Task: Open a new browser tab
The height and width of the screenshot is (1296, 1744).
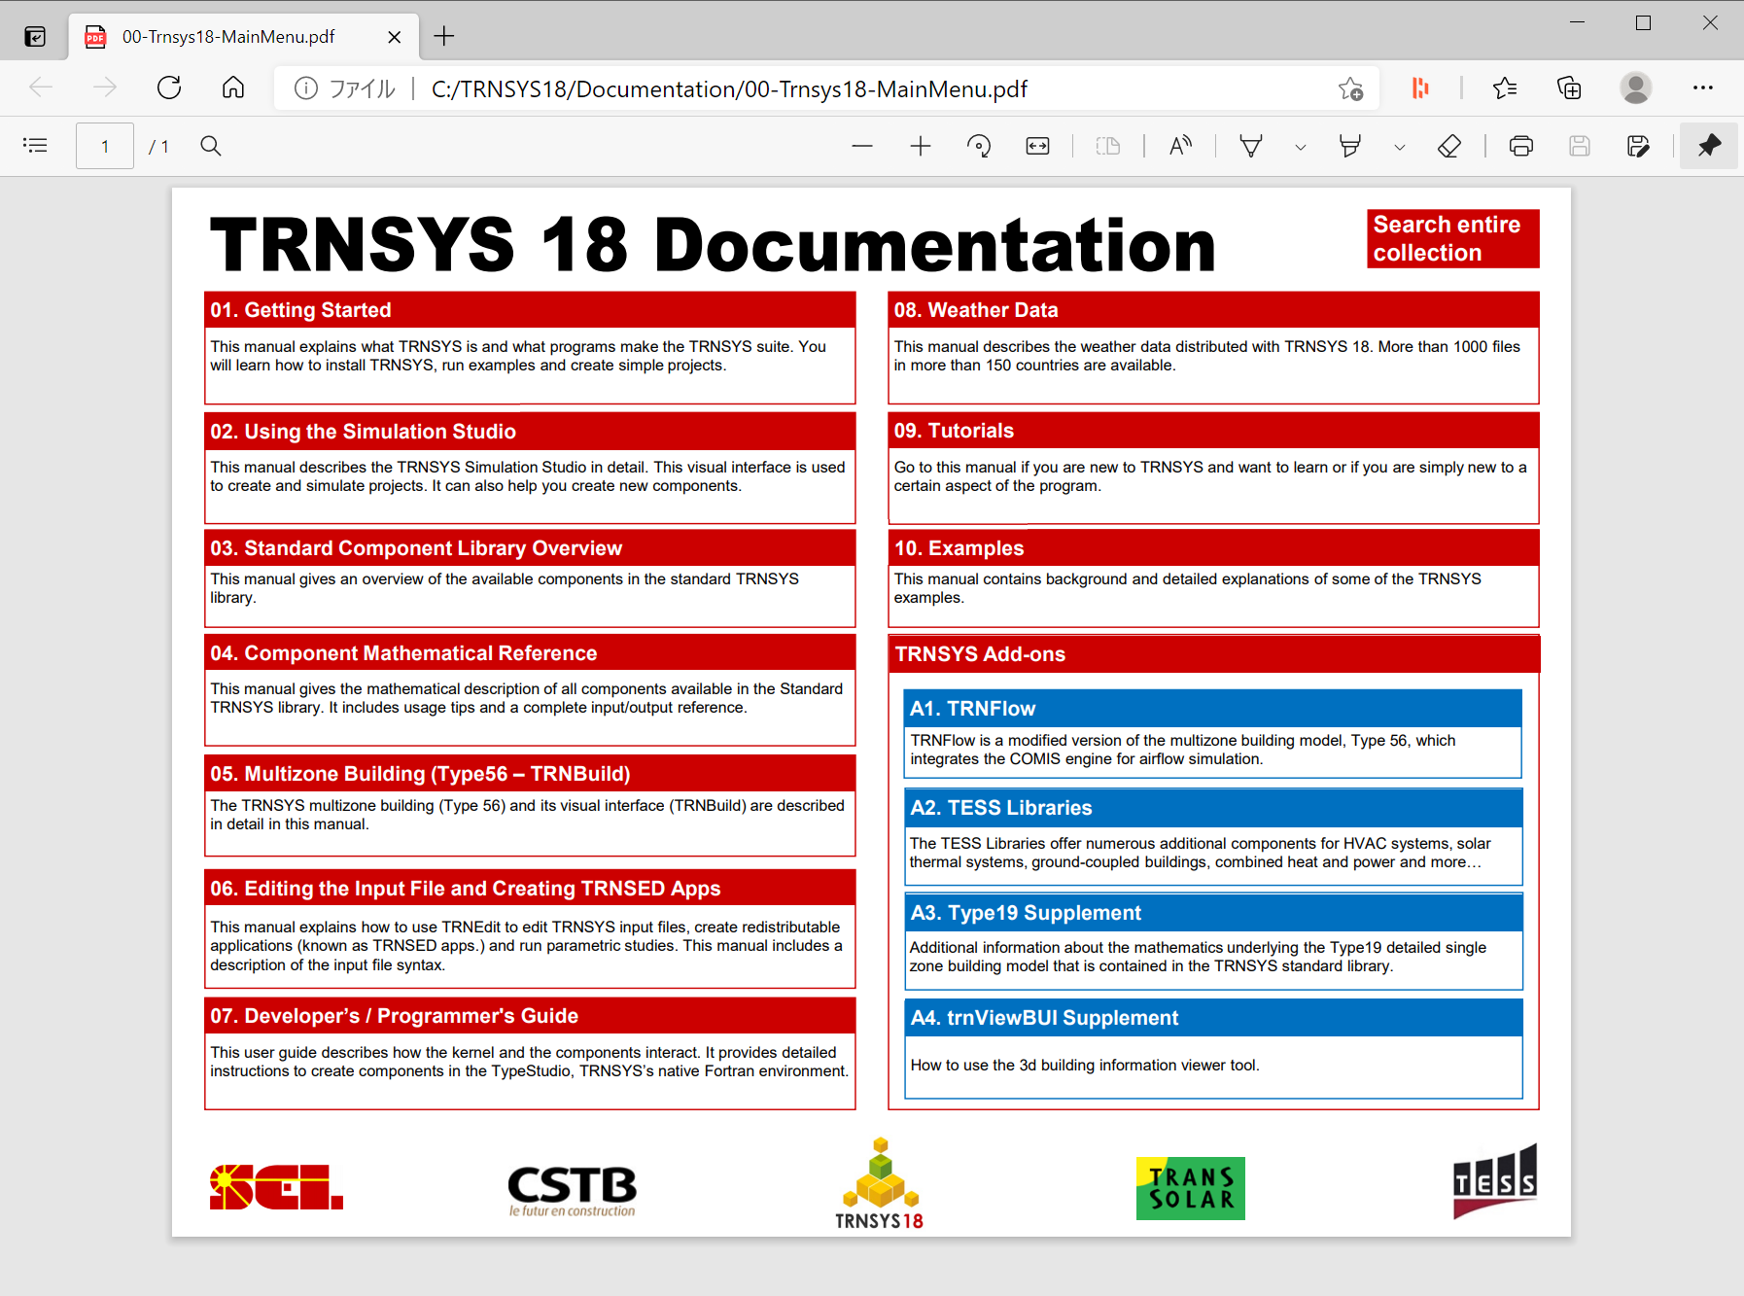Action: coord(444,36)
